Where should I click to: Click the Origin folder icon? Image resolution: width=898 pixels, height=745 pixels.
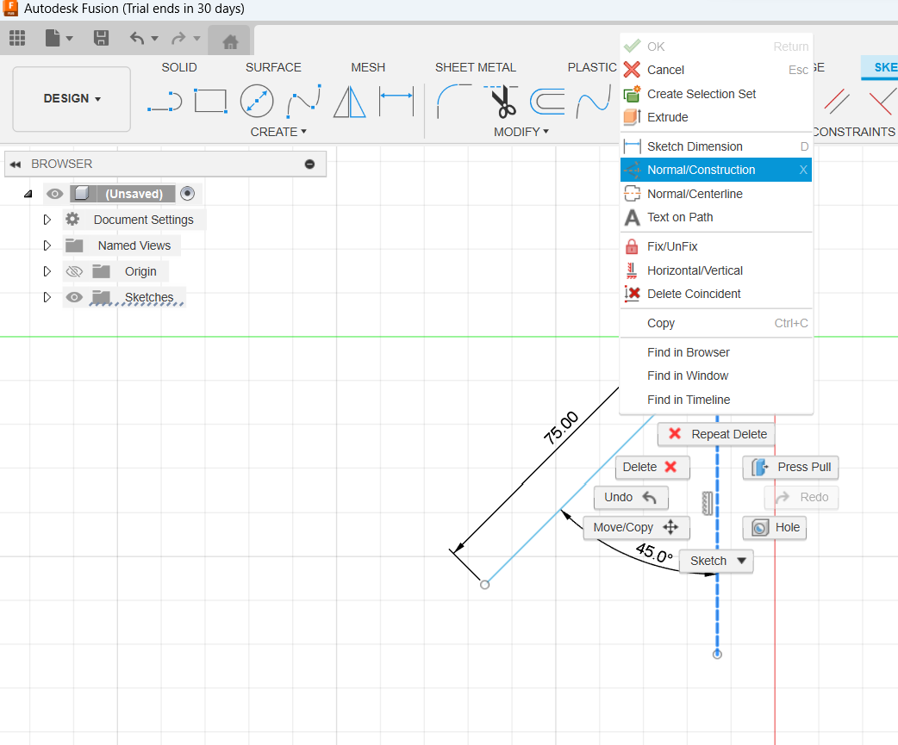click(x=102, y=271)
